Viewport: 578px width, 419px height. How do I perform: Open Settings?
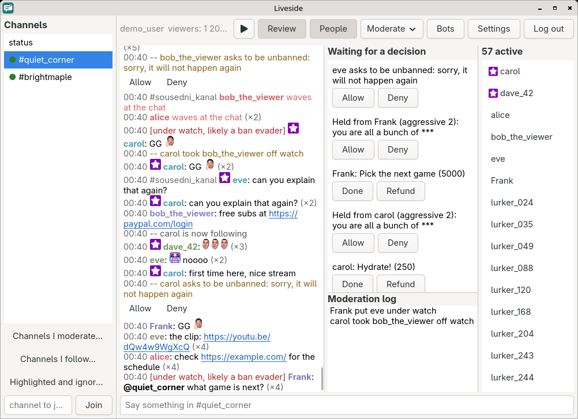coord(494,29)
